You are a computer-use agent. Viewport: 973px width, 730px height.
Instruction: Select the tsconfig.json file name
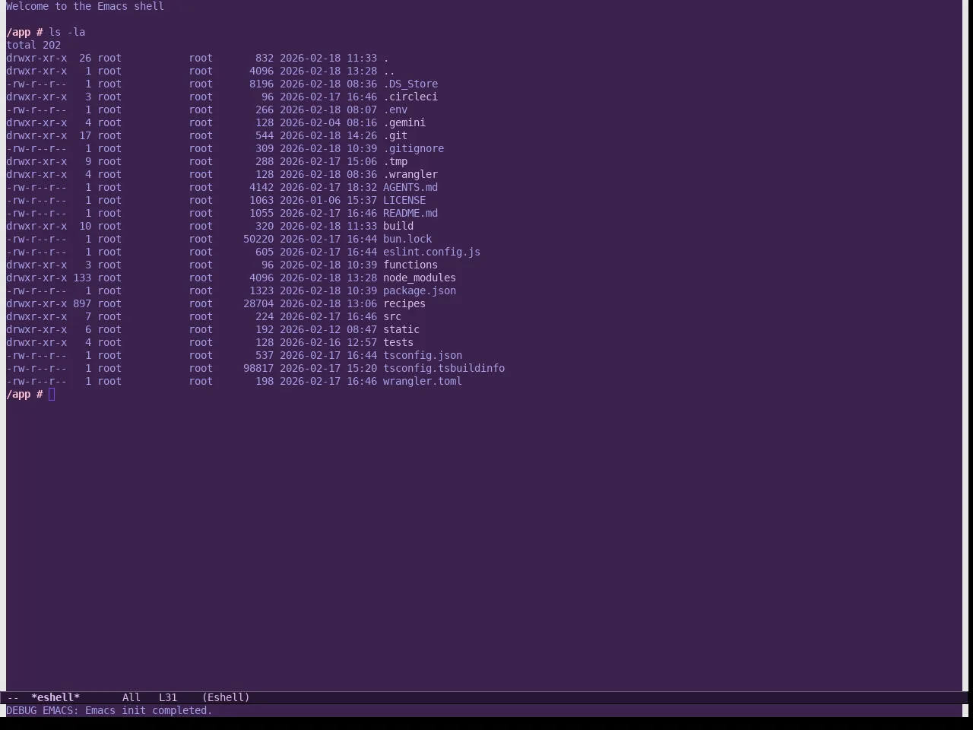pos(423,355)
